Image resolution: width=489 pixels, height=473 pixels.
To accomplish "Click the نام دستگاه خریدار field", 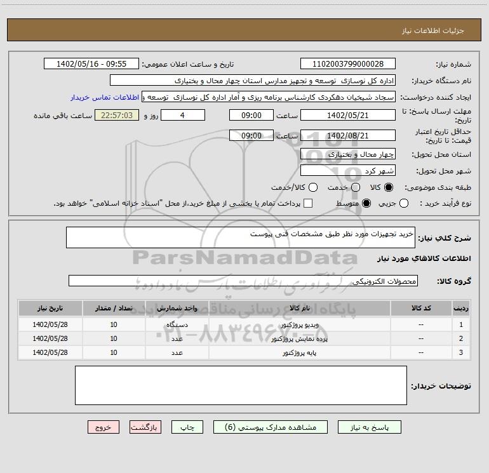I will click(x=253, y=81).
